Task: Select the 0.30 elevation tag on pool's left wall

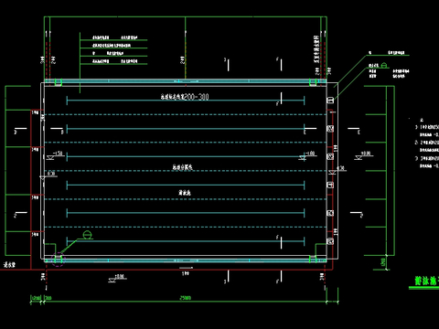Action: point(51,174)
